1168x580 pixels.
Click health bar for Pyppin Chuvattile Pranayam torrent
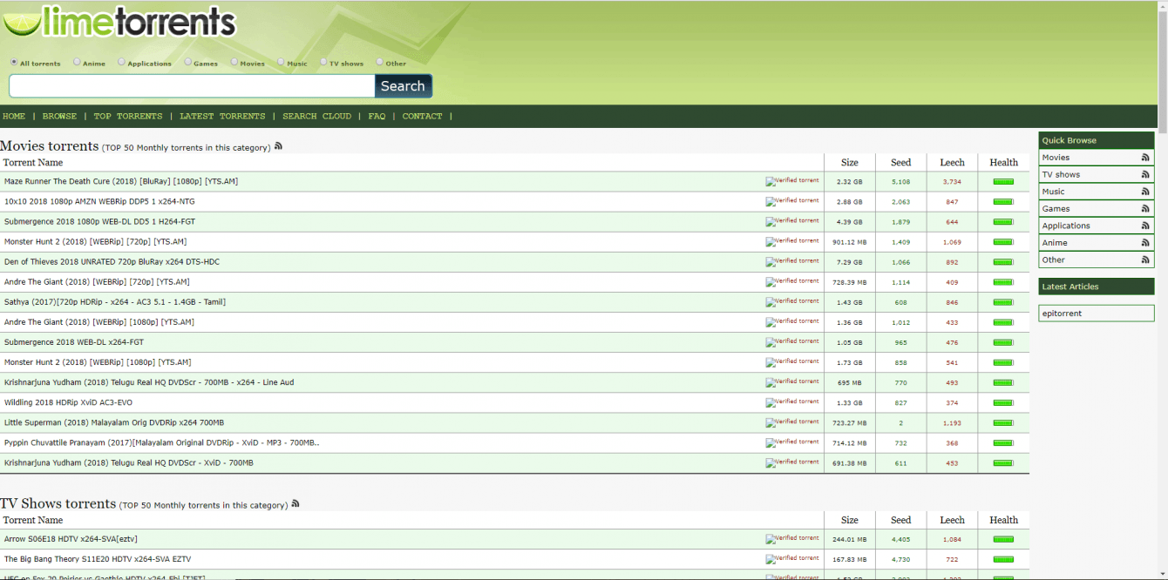(x=1003, y=443)
